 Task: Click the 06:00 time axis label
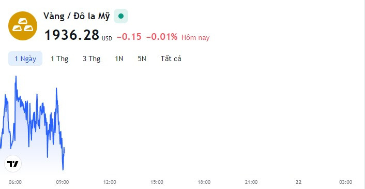click(15, 182)
